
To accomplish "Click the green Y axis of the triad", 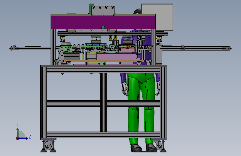I will click(x=18, y=133).
